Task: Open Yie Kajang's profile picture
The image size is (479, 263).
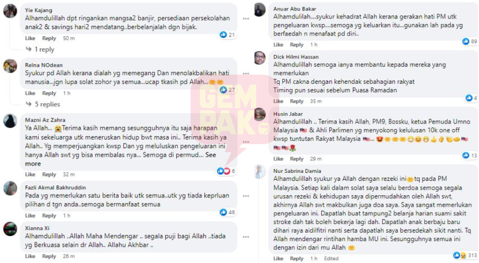Action: 10,11
